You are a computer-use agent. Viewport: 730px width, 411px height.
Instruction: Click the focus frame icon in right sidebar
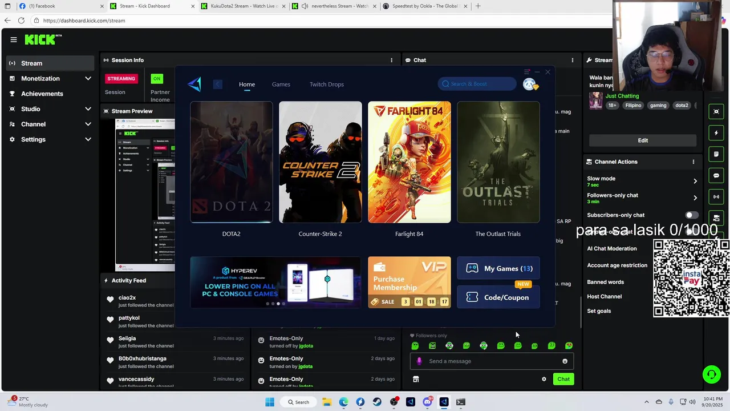[x=716, y=111]
